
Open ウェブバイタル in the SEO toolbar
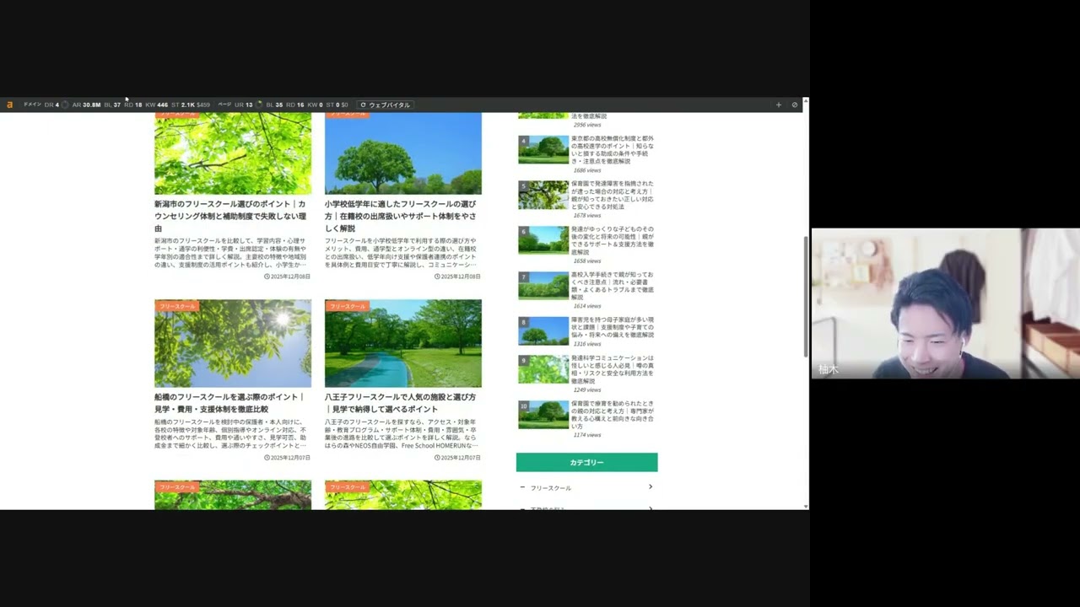click(x=385, y=105)
